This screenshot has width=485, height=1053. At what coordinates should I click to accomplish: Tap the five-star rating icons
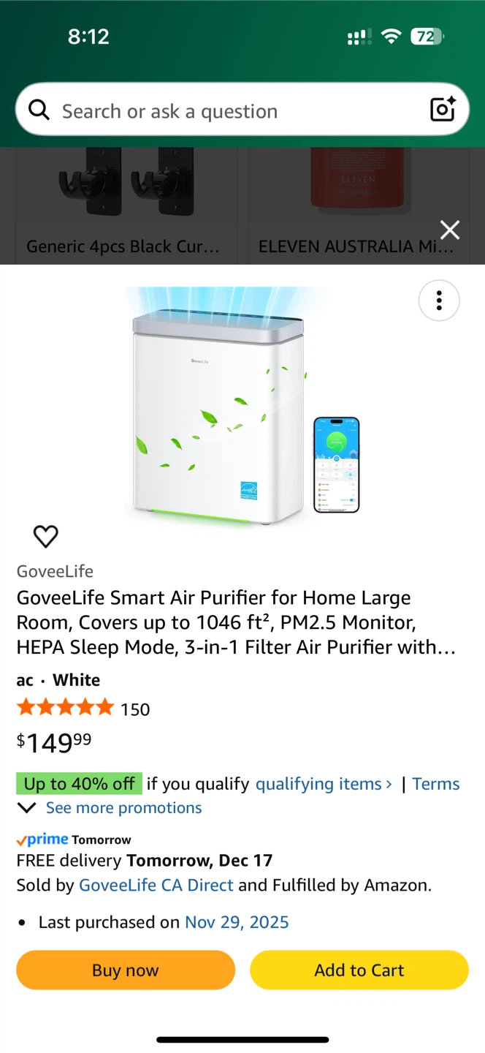coord(66,708)
